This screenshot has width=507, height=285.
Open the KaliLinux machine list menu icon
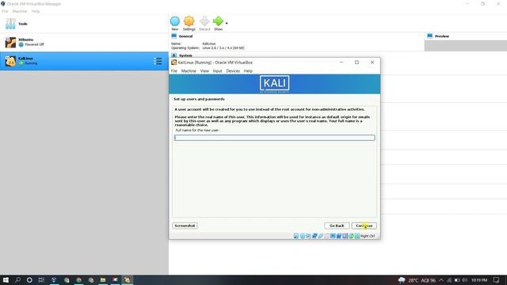158,61
